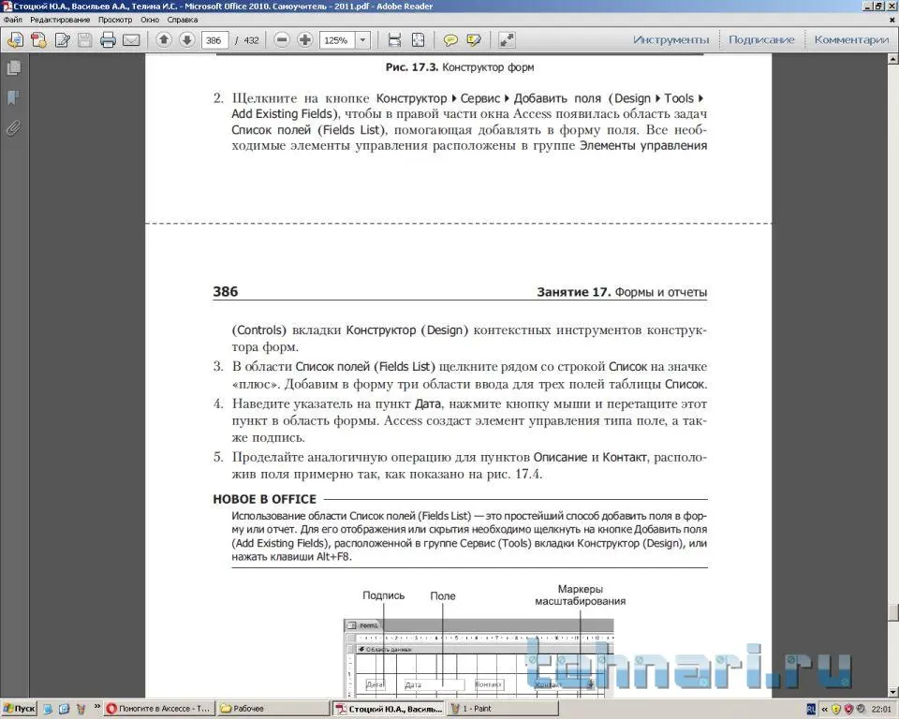Open the Редактирование menu
Viewport: 899px width, 719px height.
tap(60, 20)
